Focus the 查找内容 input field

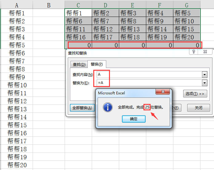(x=149, y=75)
